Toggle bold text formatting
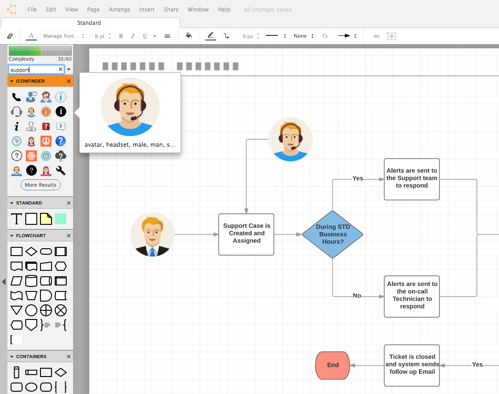Viewport: 499px width, 394px height. 120,36
